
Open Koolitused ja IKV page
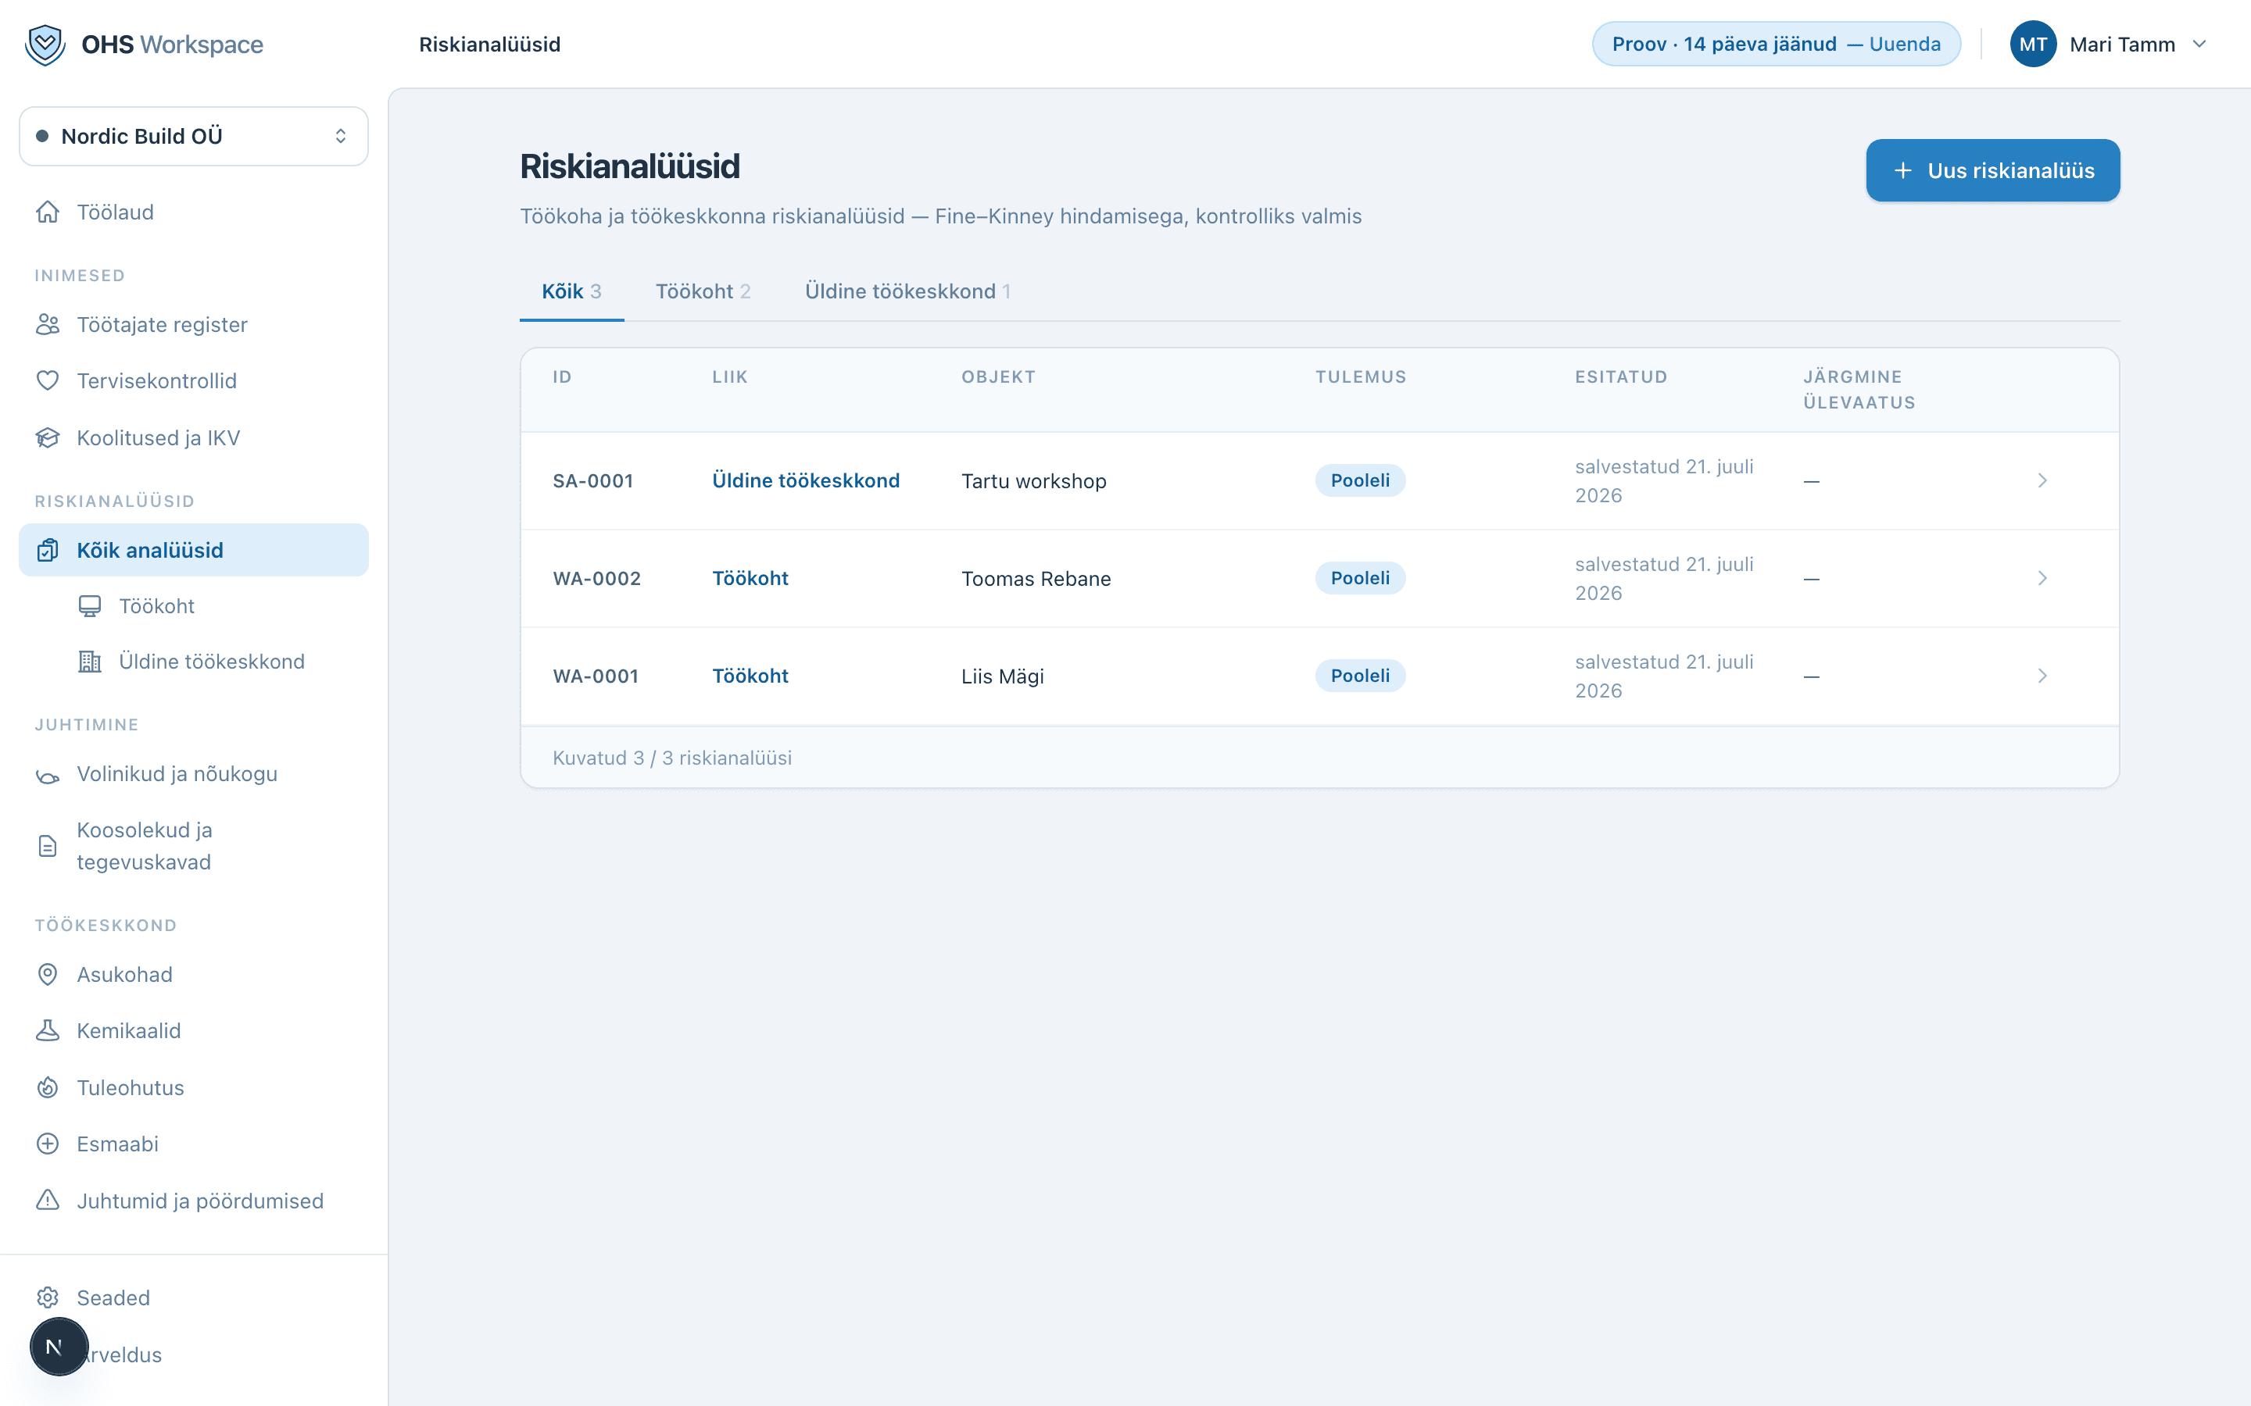coord(194,437)
